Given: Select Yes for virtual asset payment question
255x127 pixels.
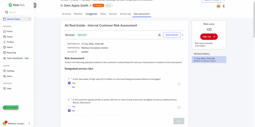Looking at the screenshot, I should tap(69, 107).
